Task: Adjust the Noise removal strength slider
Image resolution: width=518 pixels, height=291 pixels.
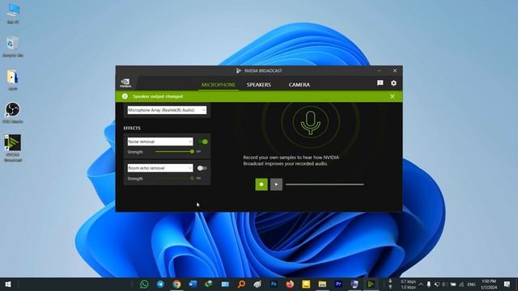Action: (175, 152)
